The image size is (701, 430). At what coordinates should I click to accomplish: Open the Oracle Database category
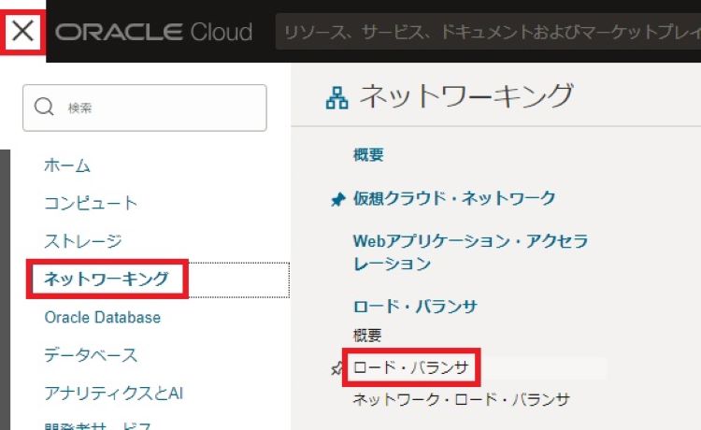102,317
